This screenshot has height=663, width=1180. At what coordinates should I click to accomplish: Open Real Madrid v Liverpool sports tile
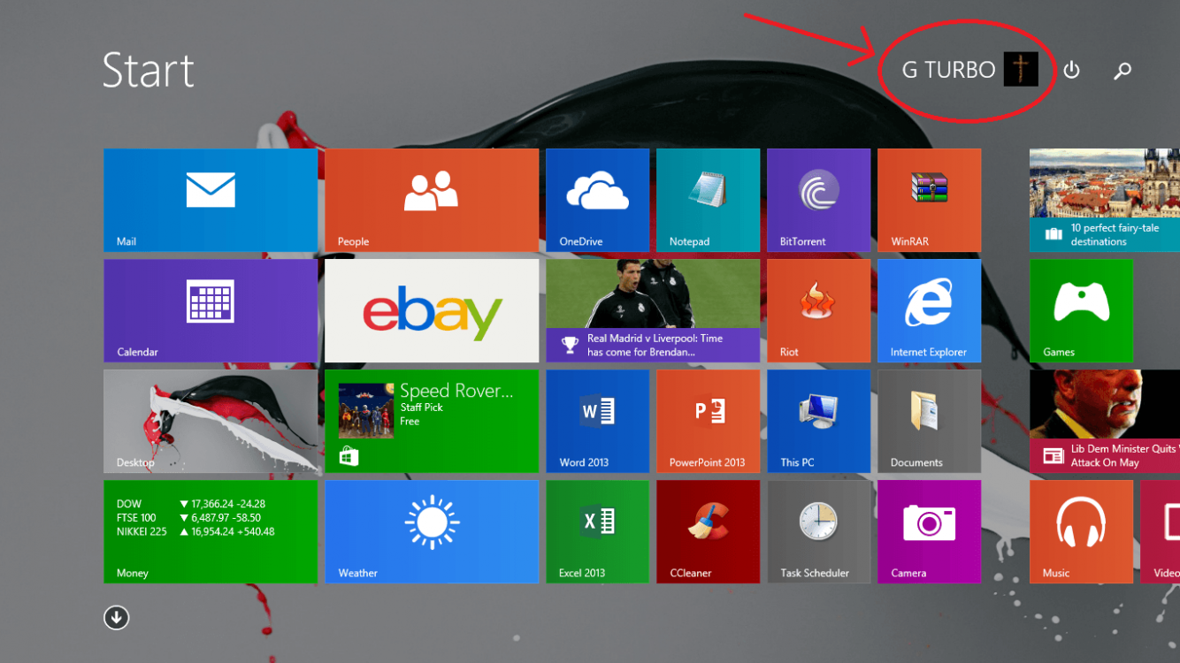point(653,311)
